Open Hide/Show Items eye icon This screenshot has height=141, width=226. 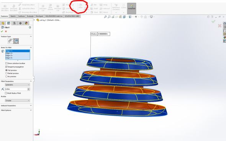pyautogui.click(x=136, y=17)
